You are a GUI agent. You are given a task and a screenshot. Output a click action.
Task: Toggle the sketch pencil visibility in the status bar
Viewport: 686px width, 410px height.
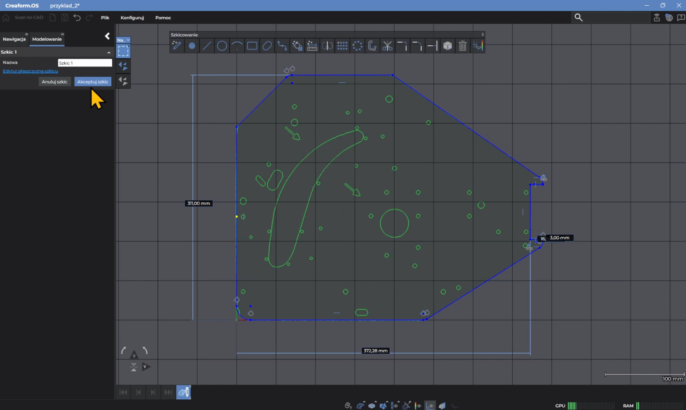point(395,405)
